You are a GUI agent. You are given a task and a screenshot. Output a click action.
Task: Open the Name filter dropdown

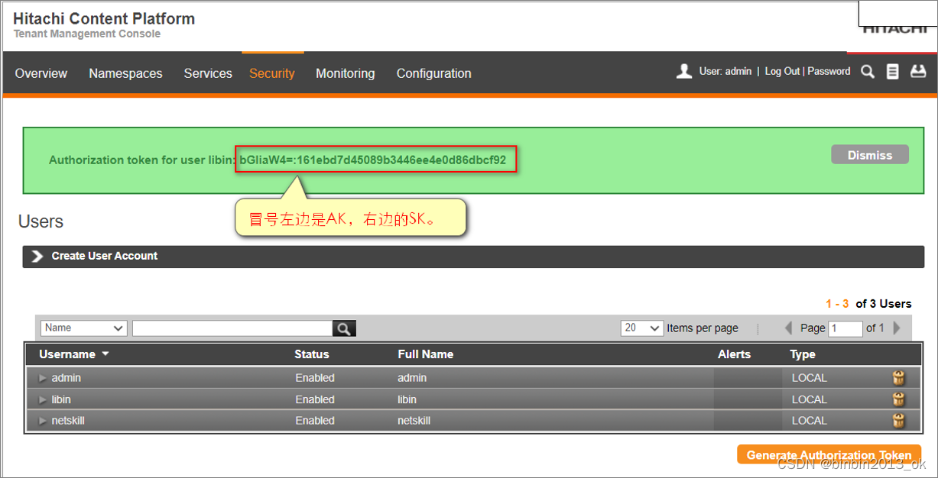[x=83, y=328]
